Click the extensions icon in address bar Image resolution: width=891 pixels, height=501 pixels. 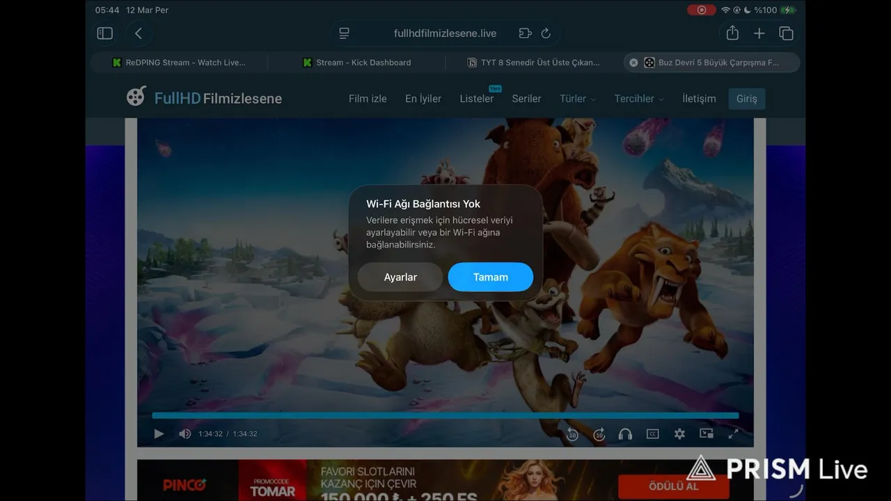(x=525, y=33)
